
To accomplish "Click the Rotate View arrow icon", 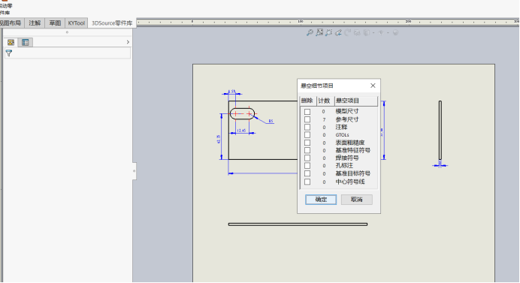I will (348, 32).
